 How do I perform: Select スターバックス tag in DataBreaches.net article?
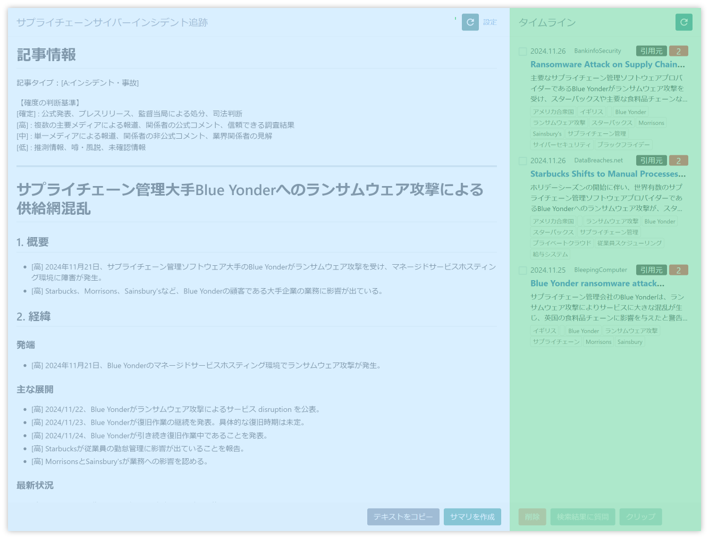pyautogui.click(x=553, y=232)
